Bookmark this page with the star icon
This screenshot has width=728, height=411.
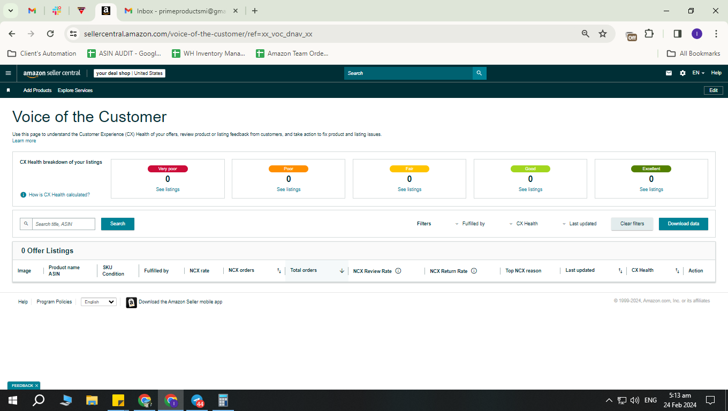click(x=603, y=34)
